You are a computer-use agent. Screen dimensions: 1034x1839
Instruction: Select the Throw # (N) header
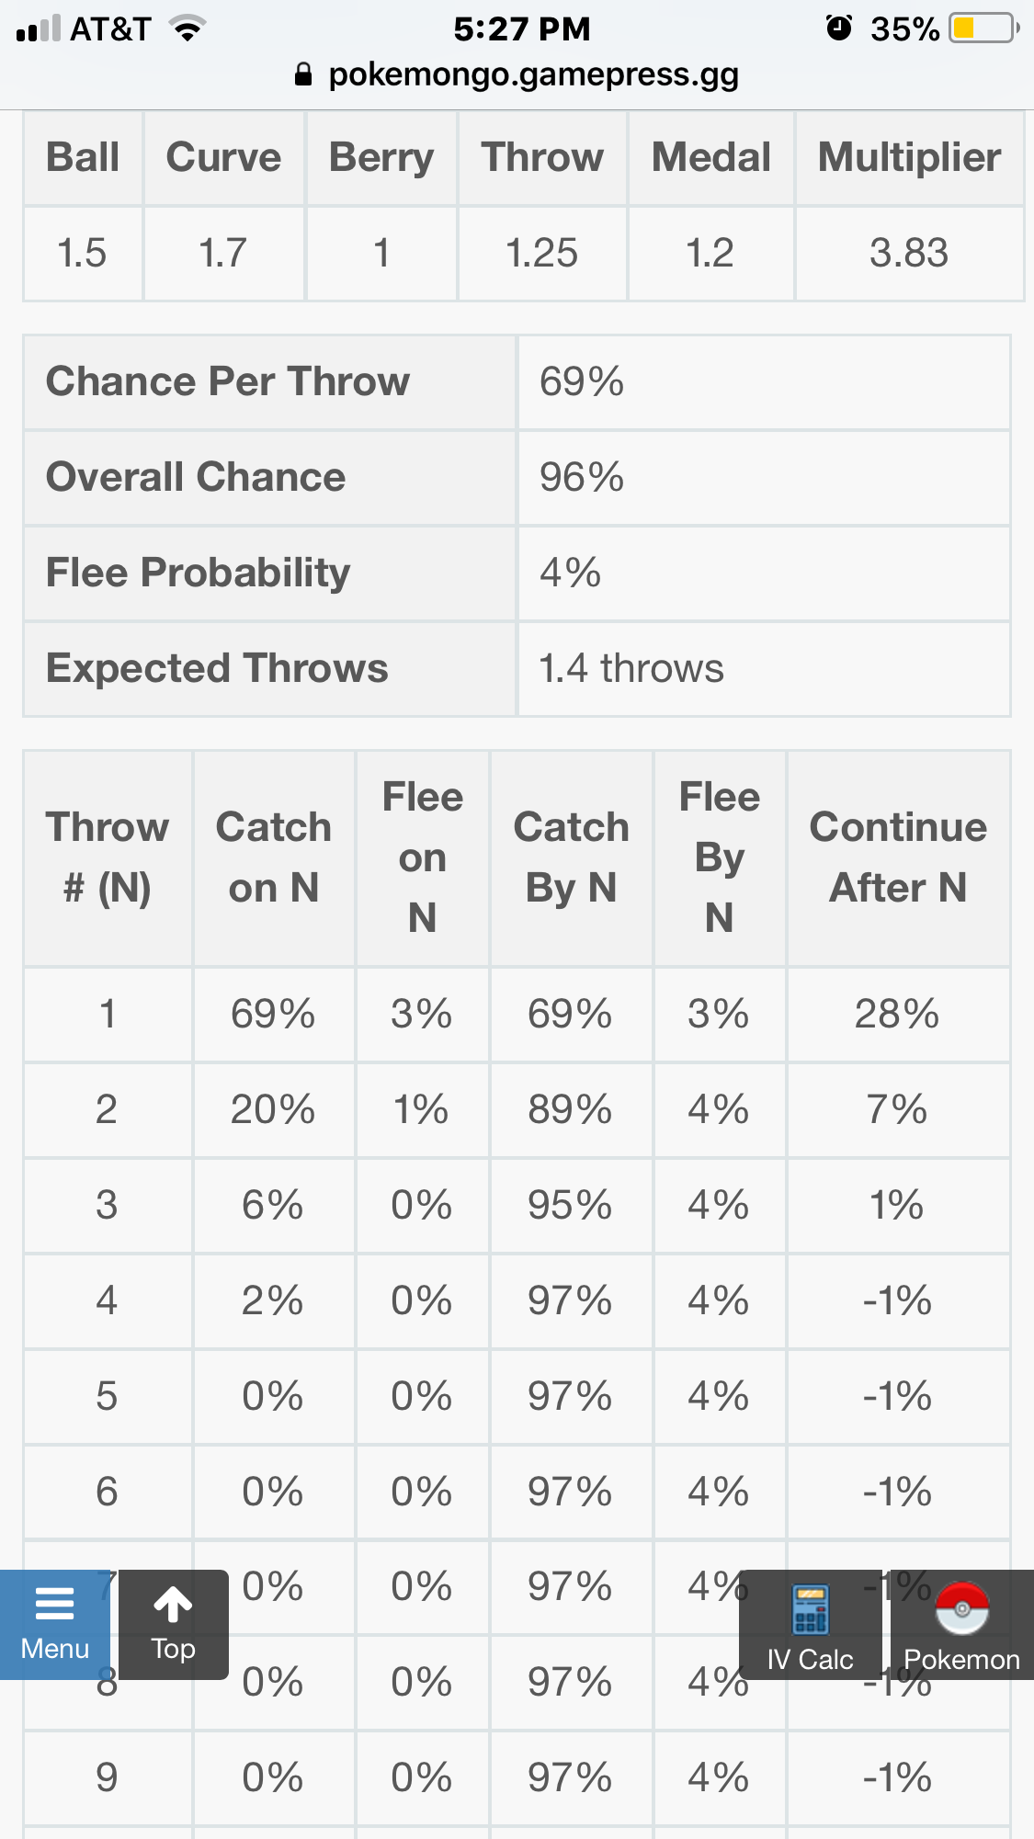(108, 857)
